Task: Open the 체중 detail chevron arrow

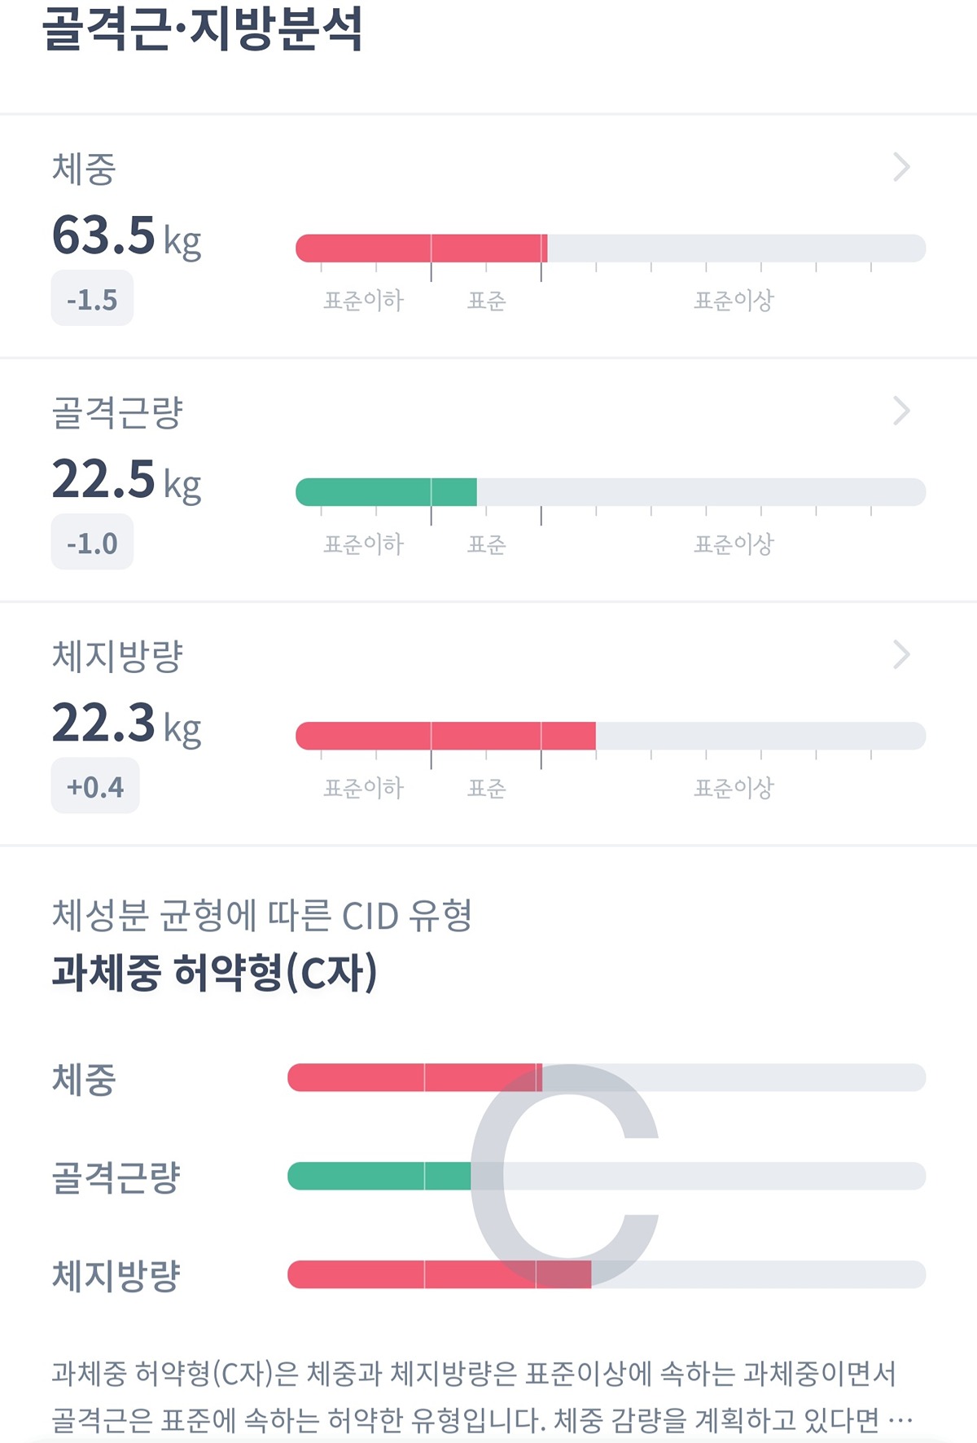Action: click(x=901, y=167)
